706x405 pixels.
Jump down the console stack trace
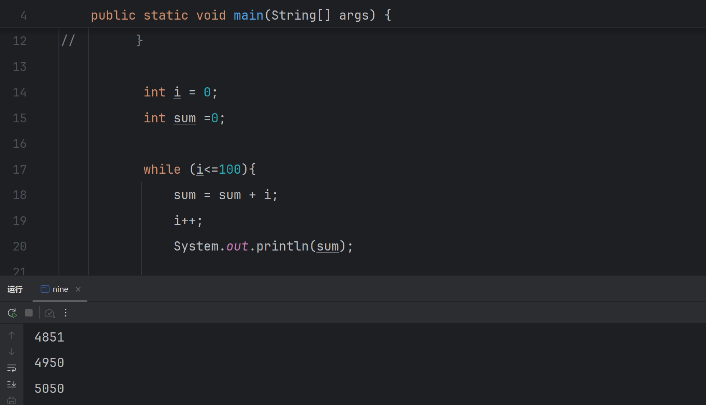pos(12,352)
